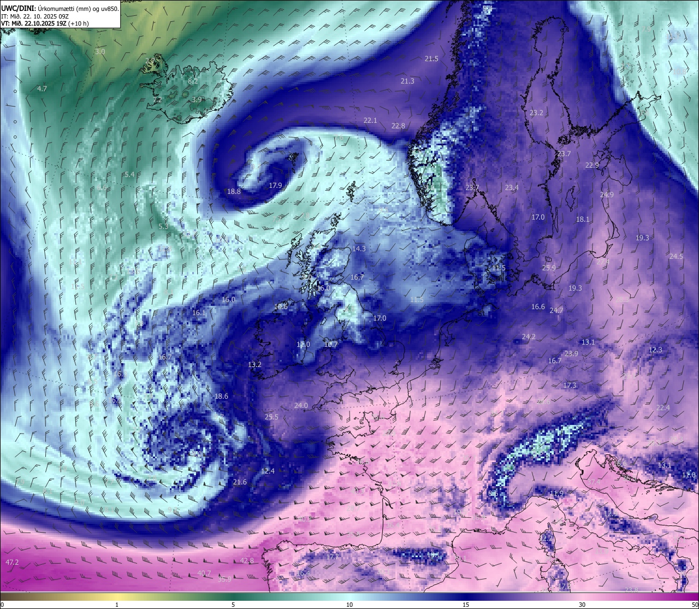The height and width of the screenshot is (609, 699).
Task: Click the 14.3 value over the North Sea
Action: coord(359,249)
